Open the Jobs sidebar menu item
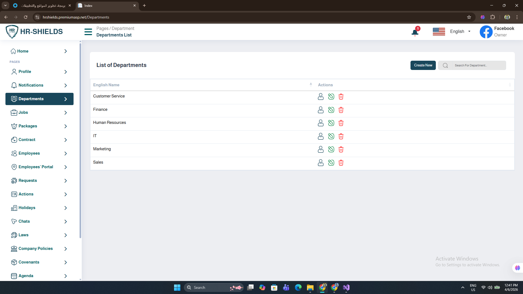Viewport: 523px width, 294px height. point(23,112)
